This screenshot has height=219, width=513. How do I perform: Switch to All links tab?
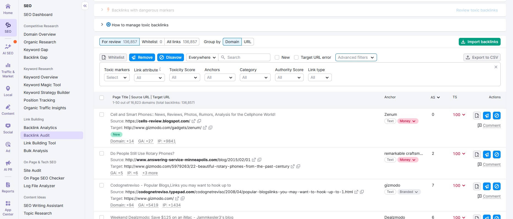pos(182,42)
